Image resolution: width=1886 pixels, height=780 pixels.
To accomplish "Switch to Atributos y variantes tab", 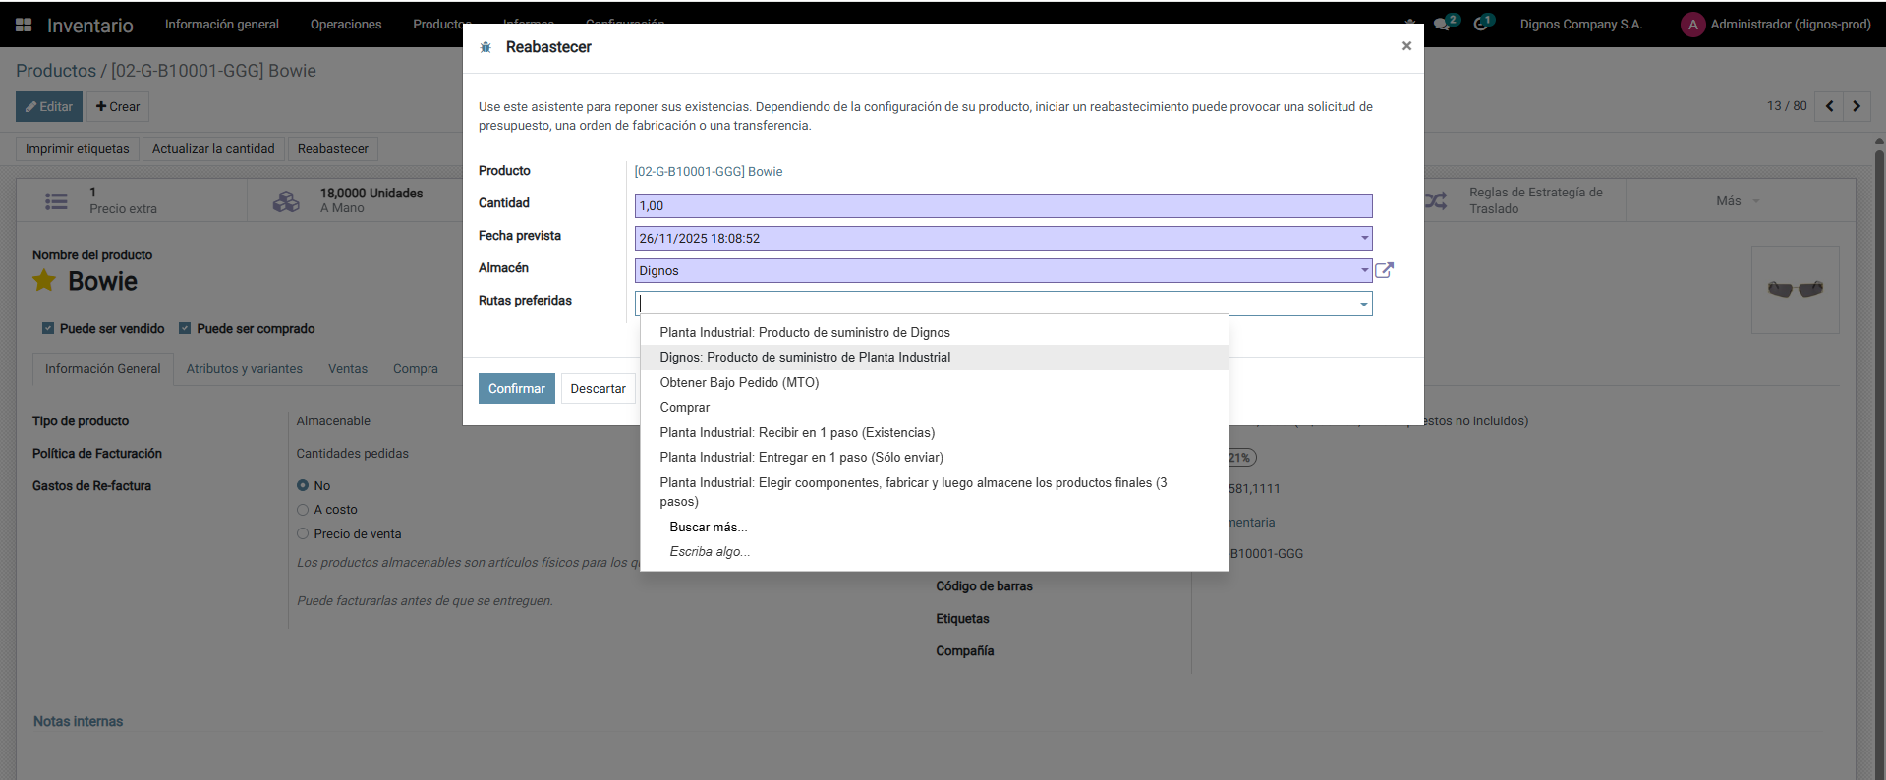I will pyautogui.click(x=245, y=369).
